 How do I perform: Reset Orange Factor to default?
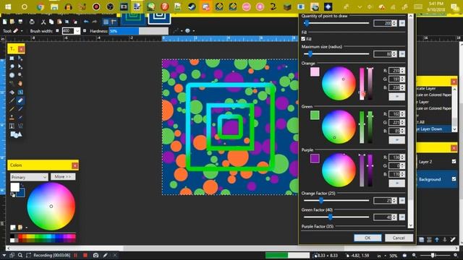(402, 201)
